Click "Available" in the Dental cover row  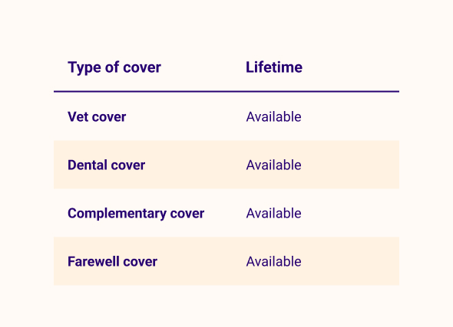coord(273,165)
